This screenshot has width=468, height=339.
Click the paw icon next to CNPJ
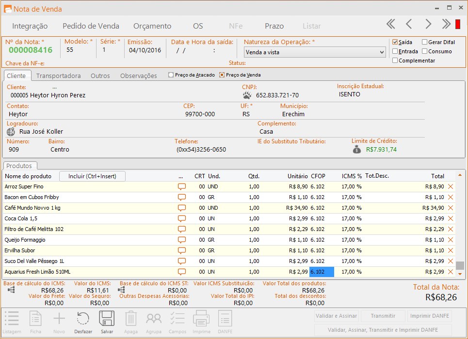tap(247, 95)
